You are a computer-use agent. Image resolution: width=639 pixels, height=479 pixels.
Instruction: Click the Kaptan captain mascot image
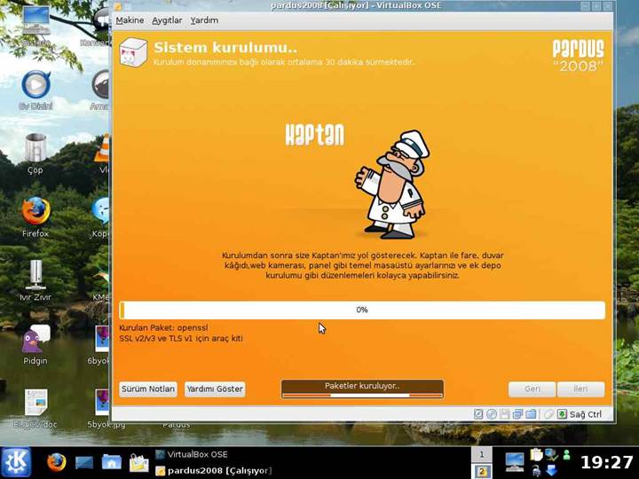(x=392, y=185)
